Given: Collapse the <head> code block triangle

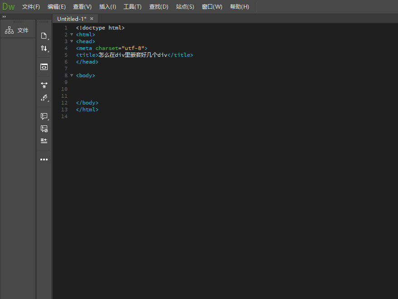Looking at the screenshot, I should coord(72,41).
